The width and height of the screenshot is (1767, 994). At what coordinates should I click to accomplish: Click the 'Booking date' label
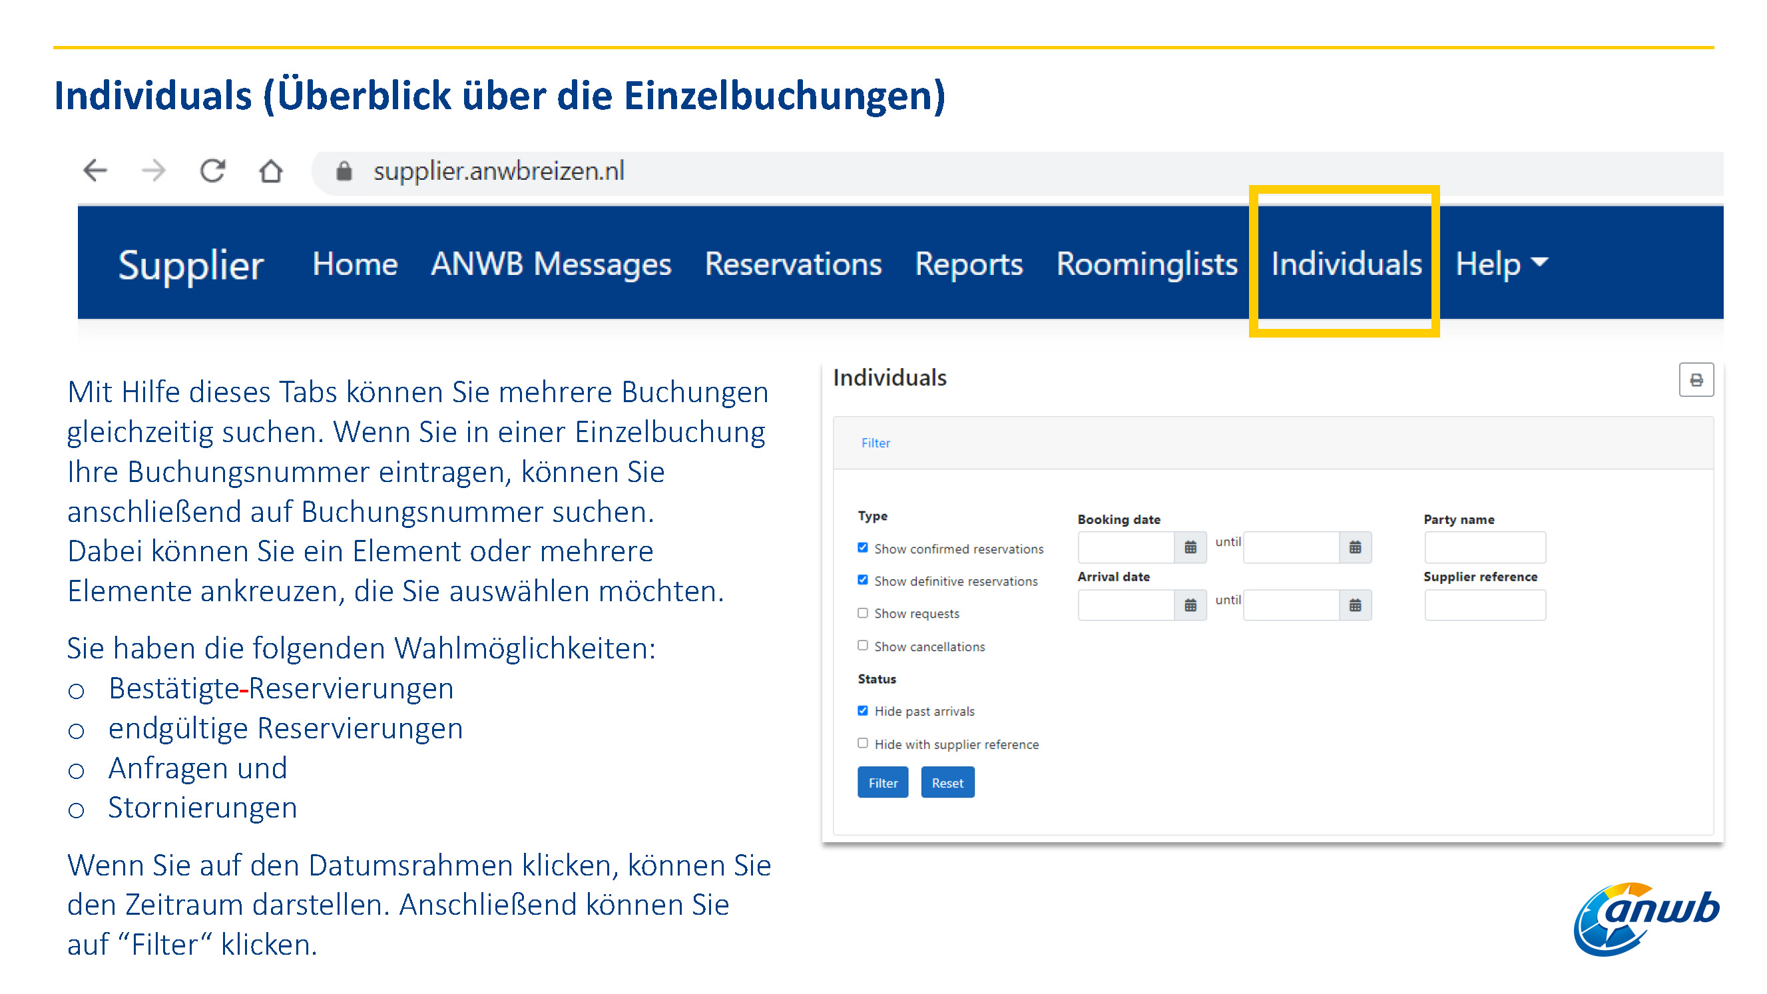(x=1119, y=520)
